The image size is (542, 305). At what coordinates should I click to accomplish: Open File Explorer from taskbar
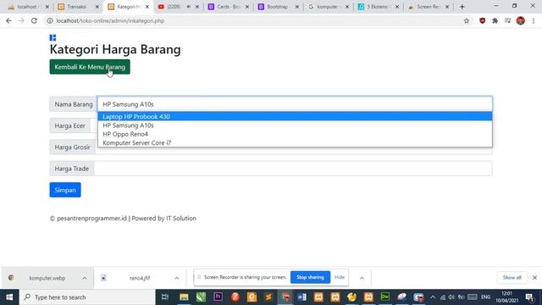[x=184, y=297]
